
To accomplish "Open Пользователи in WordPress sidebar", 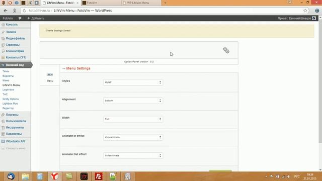I will pyautogui.click(x=16, y=121).
